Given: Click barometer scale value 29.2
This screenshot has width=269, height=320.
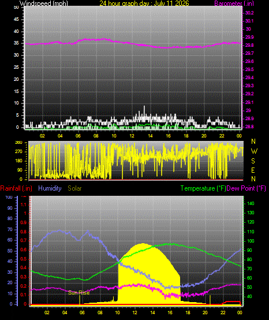Looking at the screenshot, I should tap(249, 94).
